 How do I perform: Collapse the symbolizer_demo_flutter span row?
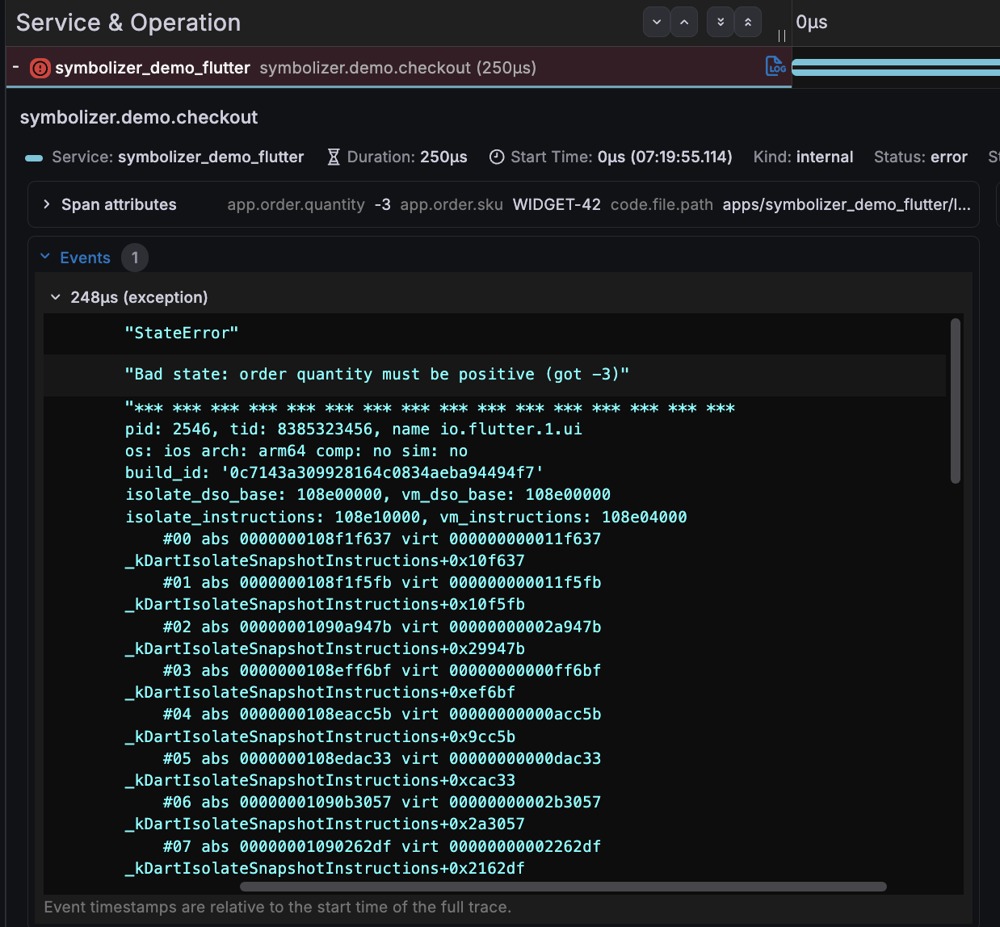click(x=15, y=66)
